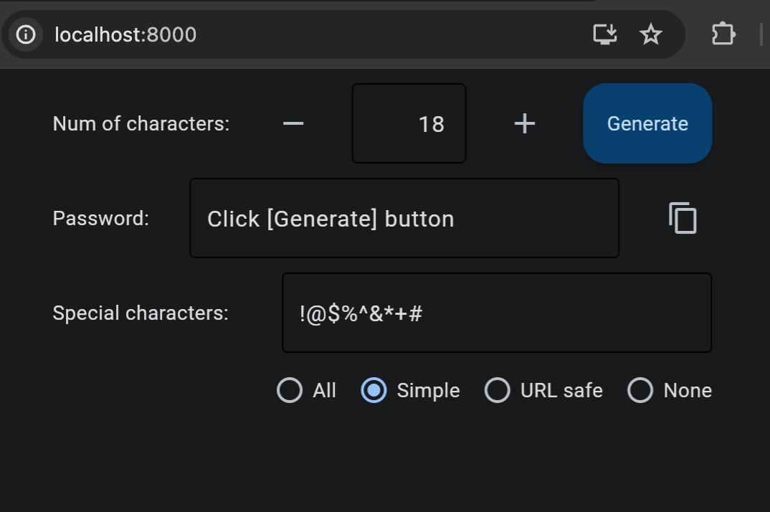Screen dimensions: 770x512
Task: Click the Num of characters label
Action: (141, 123)
